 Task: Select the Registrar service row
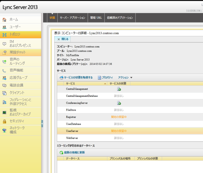coord(130,117)
